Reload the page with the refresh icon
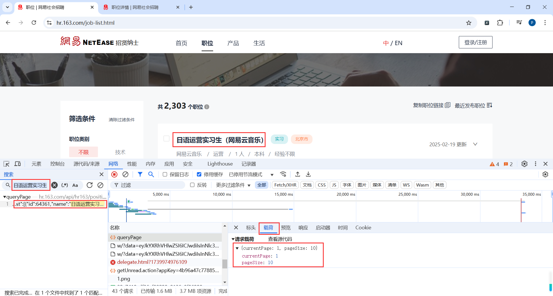The image size is (553, 296). pos(34,23)
